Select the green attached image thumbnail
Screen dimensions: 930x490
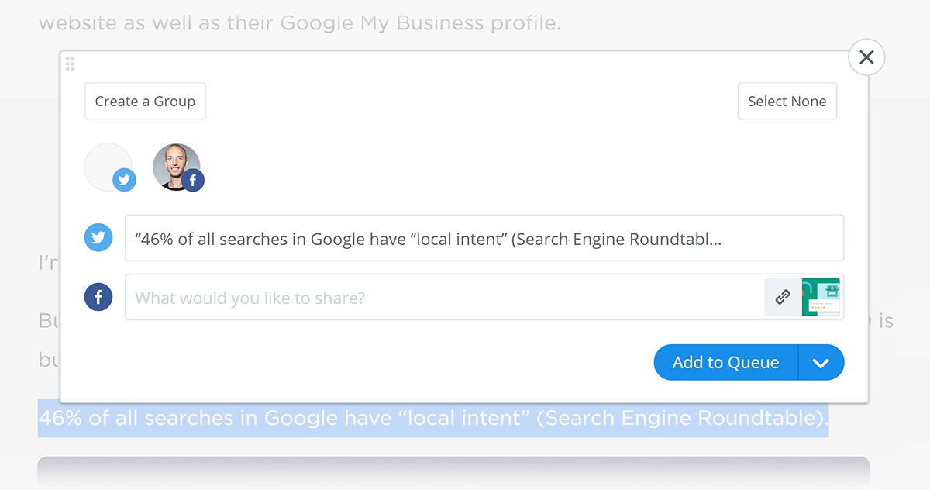pos(821,297)
